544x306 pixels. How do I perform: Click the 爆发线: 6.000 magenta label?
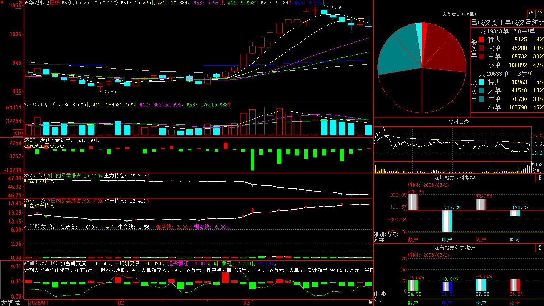click(212, 227)
